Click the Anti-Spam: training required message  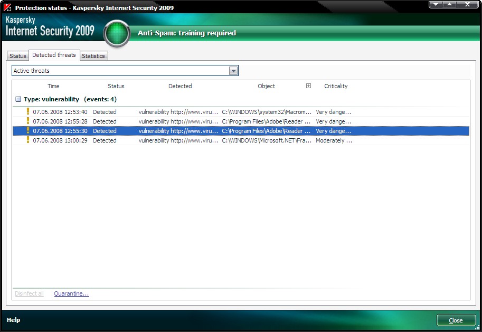pos(187,33)
